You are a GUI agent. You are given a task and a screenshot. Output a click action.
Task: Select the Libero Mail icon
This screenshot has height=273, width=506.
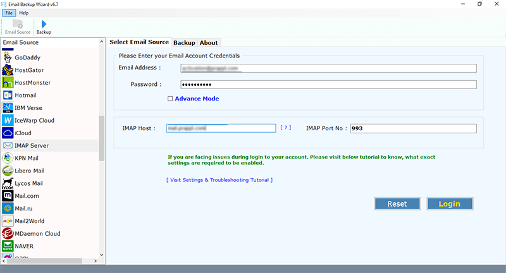click(8, 171)
